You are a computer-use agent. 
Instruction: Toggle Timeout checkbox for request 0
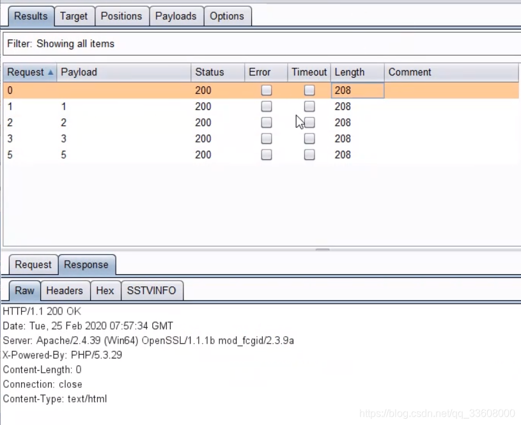coord(309,90)
